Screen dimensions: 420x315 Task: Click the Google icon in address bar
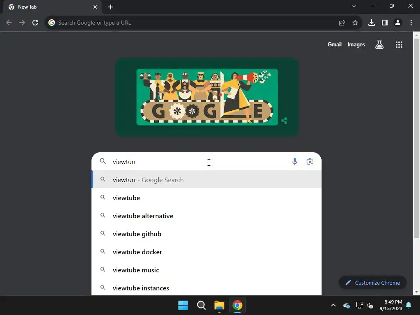coord(52,23)
